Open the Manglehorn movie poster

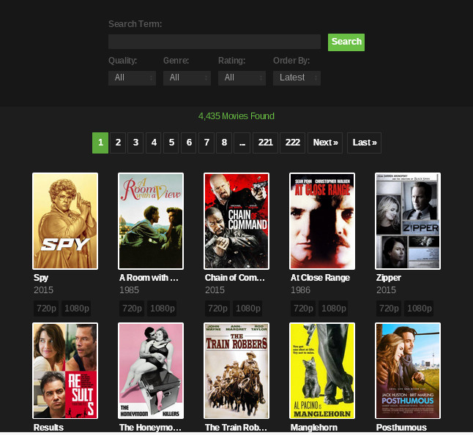point(322,371)
